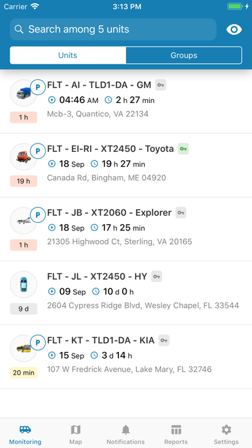252x448 pixels.
Task: Toggle the eye visibility icon
Action: pyautogui.click(x=234, y=30)
